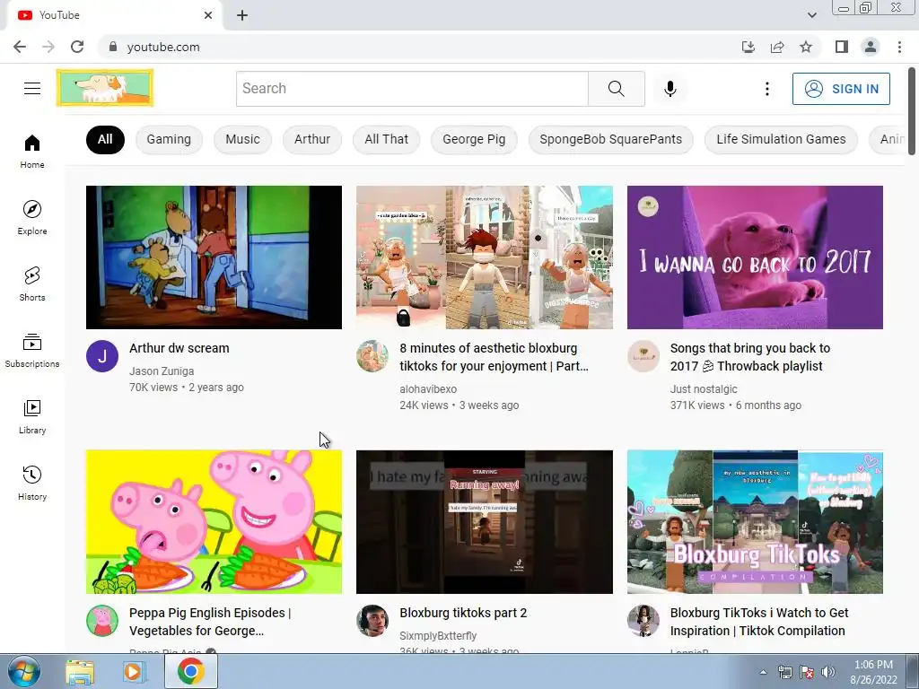Reload the YouTube page
Screen dimensions: 919x689
click(77, 47)
